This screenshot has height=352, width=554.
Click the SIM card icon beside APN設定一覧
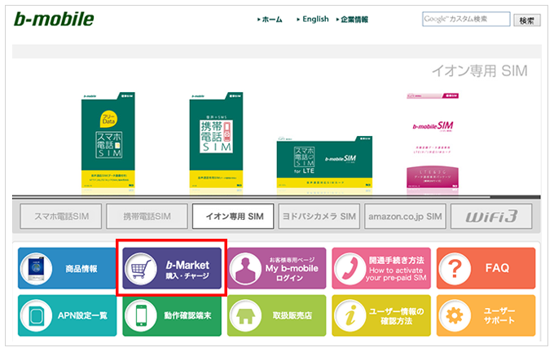[x=37, y=315]
